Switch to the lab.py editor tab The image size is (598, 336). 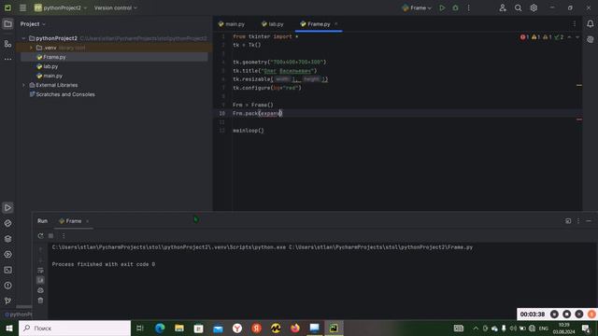point(273,24)
